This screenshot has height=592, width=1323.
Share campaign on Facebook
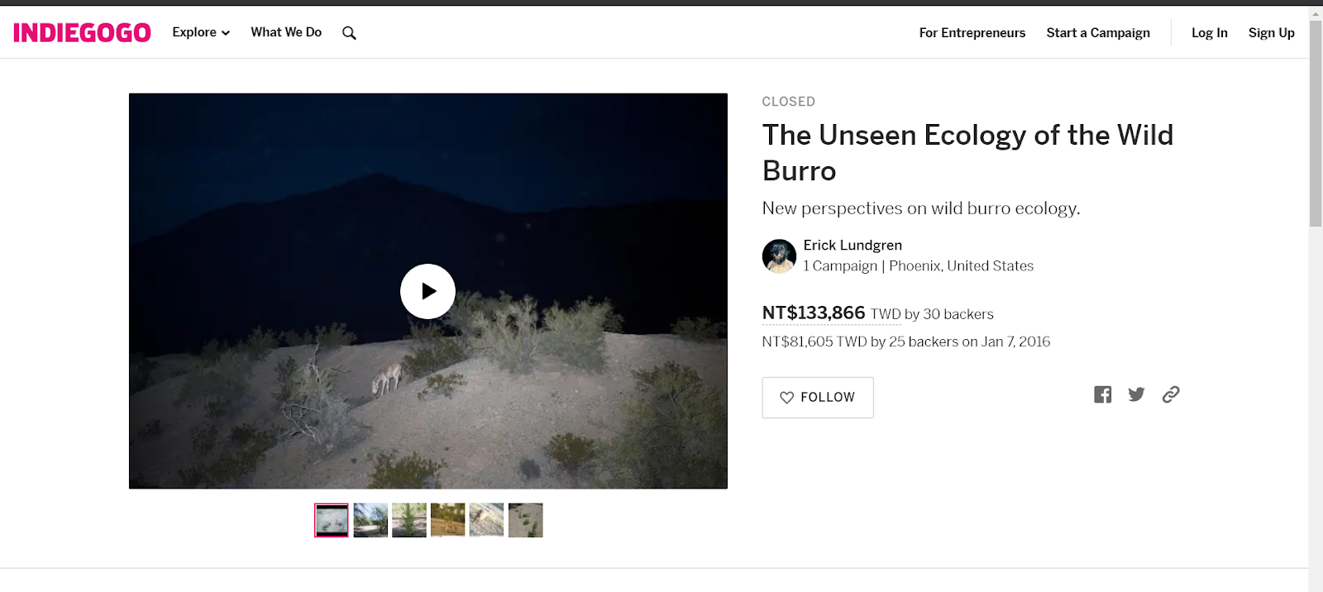[1102, 394]
